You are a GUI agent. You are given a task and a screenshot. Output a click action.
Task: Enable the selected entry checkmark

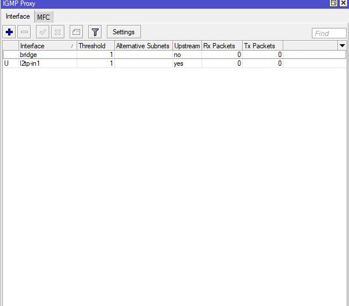[42, 32]
